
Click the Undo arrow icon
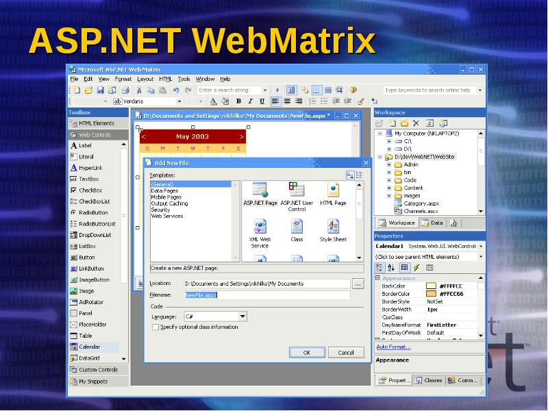tap(176, 90)
